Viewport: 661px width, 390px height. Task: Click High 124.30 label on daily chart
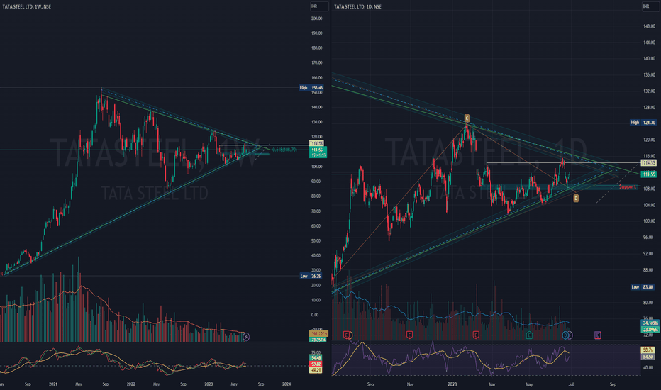(643, 122)
